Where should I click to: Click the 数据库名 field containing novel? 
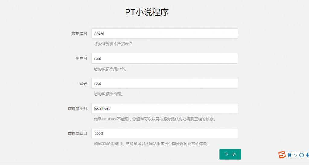coord(164,34)
